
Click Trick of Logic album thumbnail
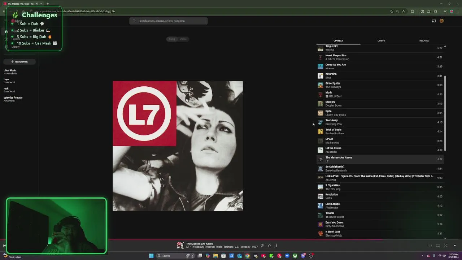tap(320, 131)
